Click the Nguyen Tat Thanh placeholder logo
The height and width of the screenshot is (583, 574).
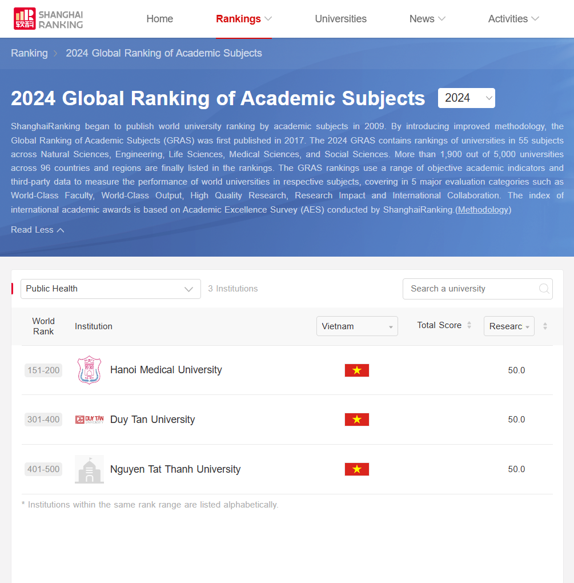[89, 469]
